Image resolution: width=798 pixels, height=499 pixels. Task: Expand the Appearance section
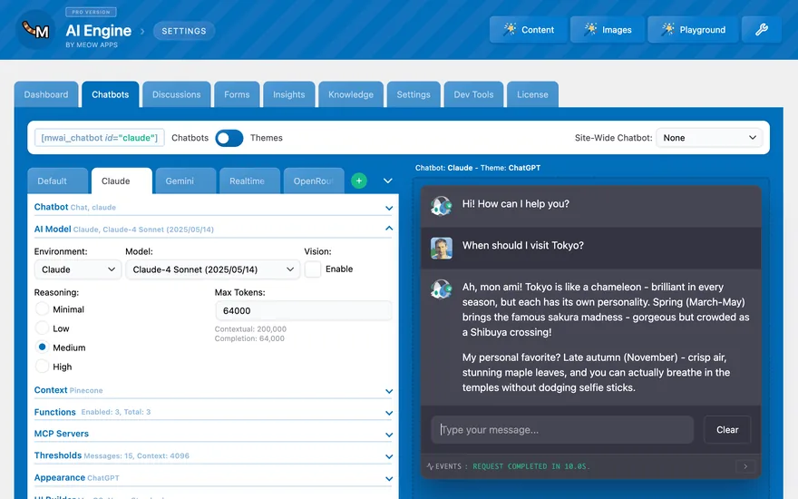coord(213,477)
